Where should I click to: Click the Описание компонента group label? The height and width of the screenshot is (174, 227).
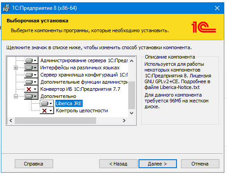pyautogui.click(x=170, y=57)
